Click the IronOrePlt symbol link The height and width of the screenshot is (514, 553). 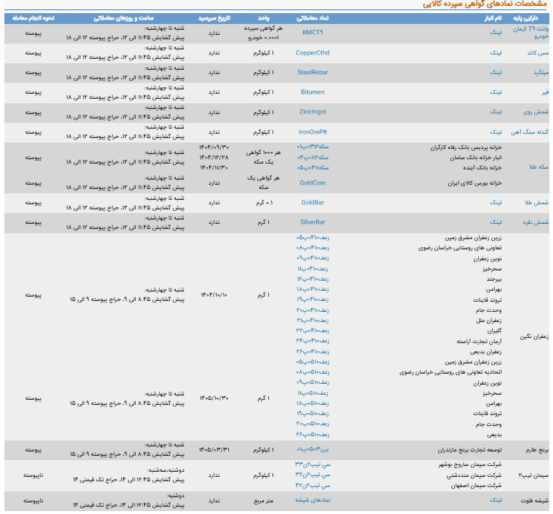312,132
